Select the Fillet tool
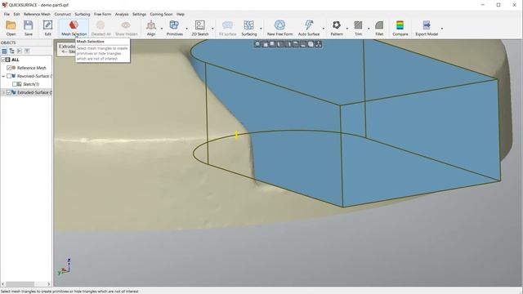The width and height of the screenshot is (523, 294). click(x=379, y=28)
